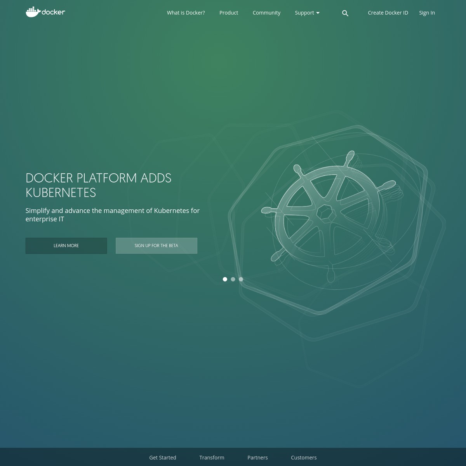Select the first carousel dot
Screen dimensions: 466x466
225,279
